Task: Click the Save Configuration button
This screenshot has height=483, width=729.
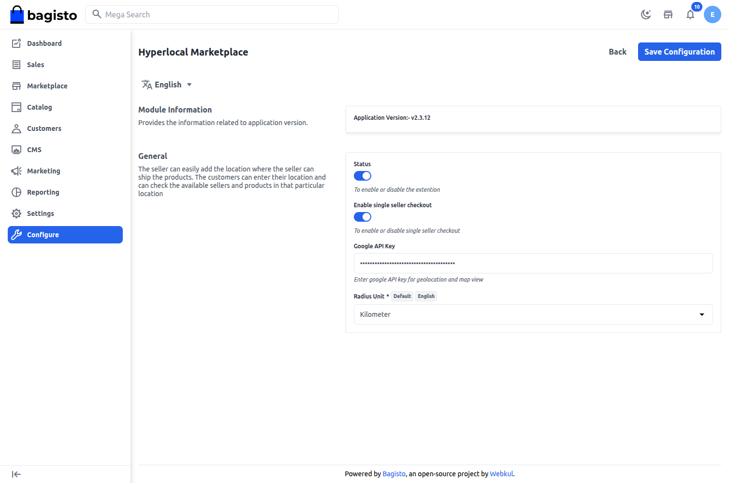Action: tap(679, 52)
